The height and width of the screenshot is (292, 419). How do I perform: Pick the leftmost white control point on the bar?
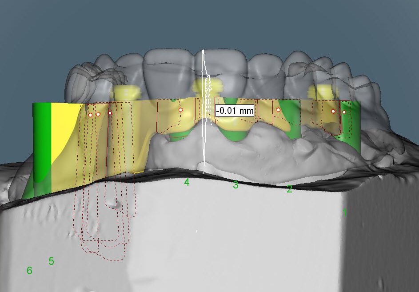(x=90, y=115)
